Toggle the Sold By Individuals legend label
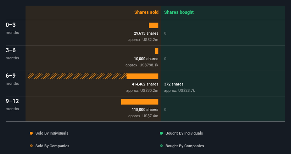This screenshot has width=291, height=154. (52, 133)
